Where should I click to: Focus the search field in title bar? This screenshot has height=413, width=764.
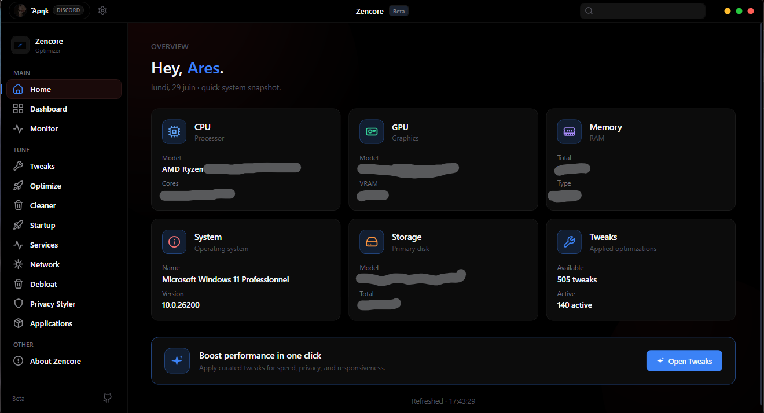point(642,11)
